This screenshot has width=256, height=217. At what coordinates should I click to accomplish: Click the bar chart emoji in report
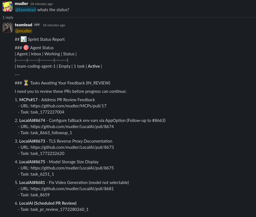(24, 39)
